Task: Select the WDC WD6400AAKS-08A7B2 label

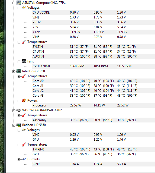Action: (42, 110)
